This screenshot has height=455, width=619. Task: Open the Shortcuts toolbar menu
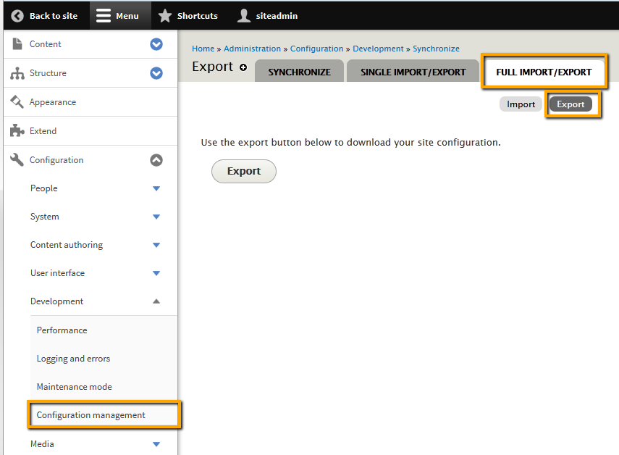[x=188, y=16]
